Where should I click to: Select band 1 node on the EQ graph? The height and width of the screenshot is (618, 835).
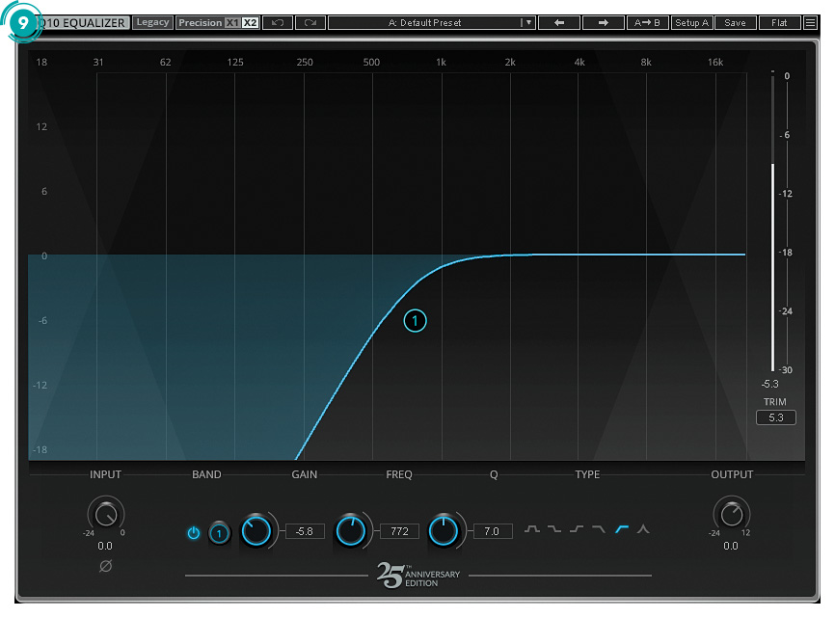415,320
